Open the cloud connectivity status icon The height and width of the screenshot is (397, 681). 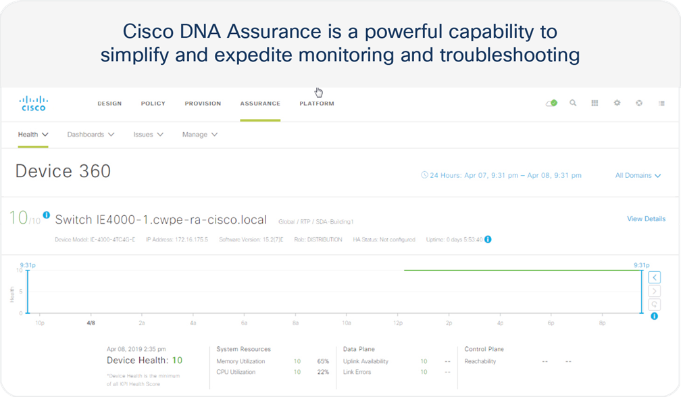pyautogui.click(x=551, y=103)
